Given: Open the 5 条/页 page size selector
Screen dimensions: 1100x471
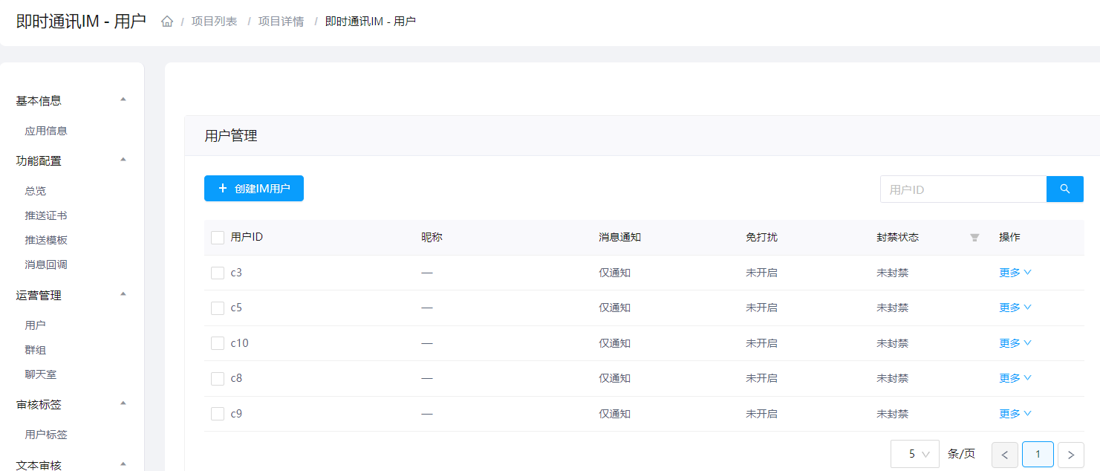Looking at the screenshot, I should 914,454.
